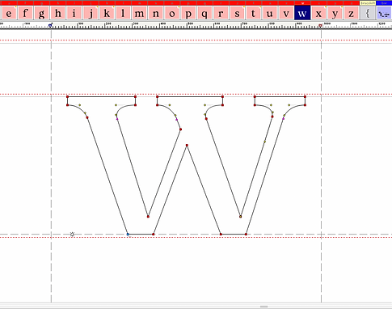392x309 pixels.
Task: Select the 'y' glyph cell
Action: [335, 13]
